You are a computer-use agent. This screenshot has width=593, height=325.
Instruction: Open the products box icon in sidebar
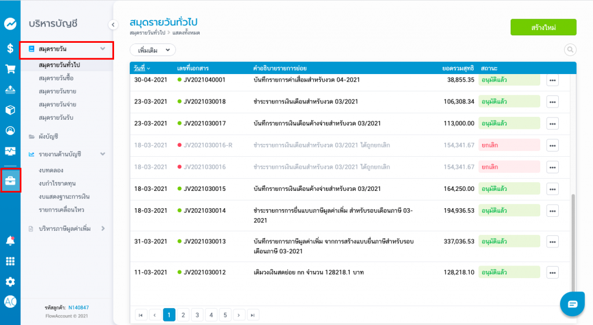click(10, 110)
